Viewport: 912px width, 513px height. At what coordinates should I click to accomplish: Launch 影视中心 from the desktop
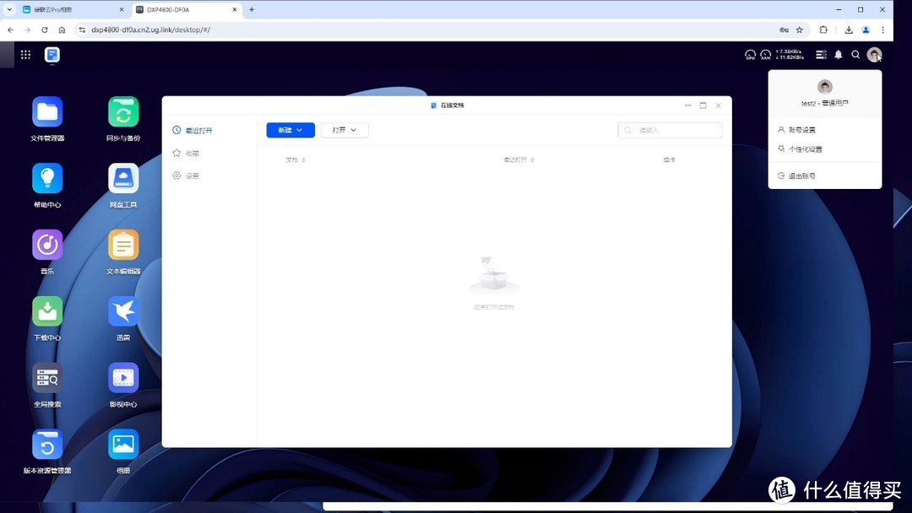(x=122, y=377)
